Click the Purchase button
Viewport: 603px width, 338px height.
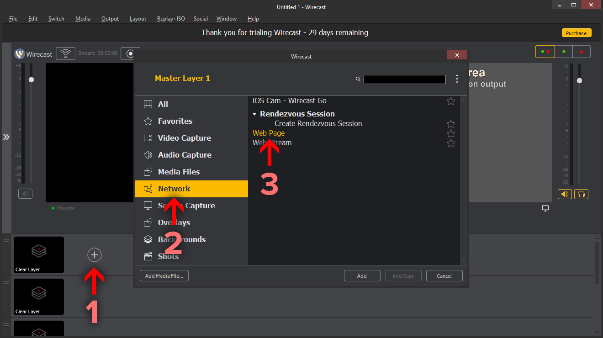click(577, 33)
